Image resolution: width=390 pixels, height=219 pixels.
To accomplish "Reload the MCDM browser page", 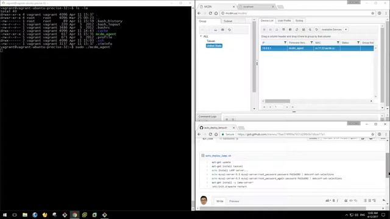I will [x=210, y=13].
